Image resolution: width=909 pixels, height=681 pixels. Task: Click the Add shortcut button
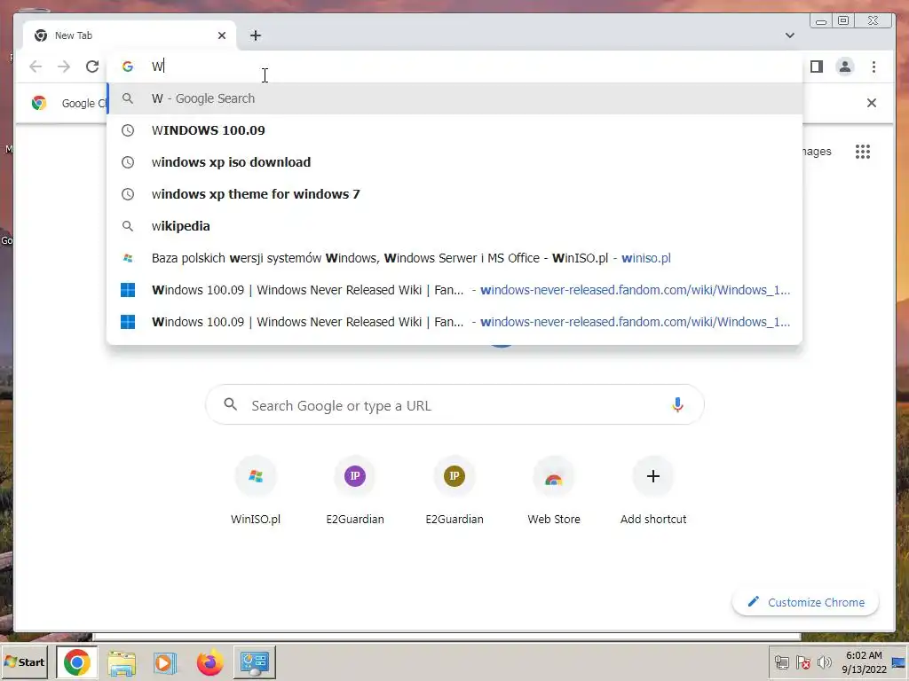tap(653, 489)
